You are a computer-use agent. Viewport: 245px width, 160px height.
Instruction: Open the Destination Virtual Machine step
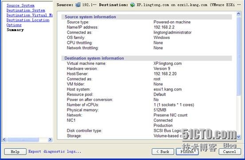(x=30, y=16)
